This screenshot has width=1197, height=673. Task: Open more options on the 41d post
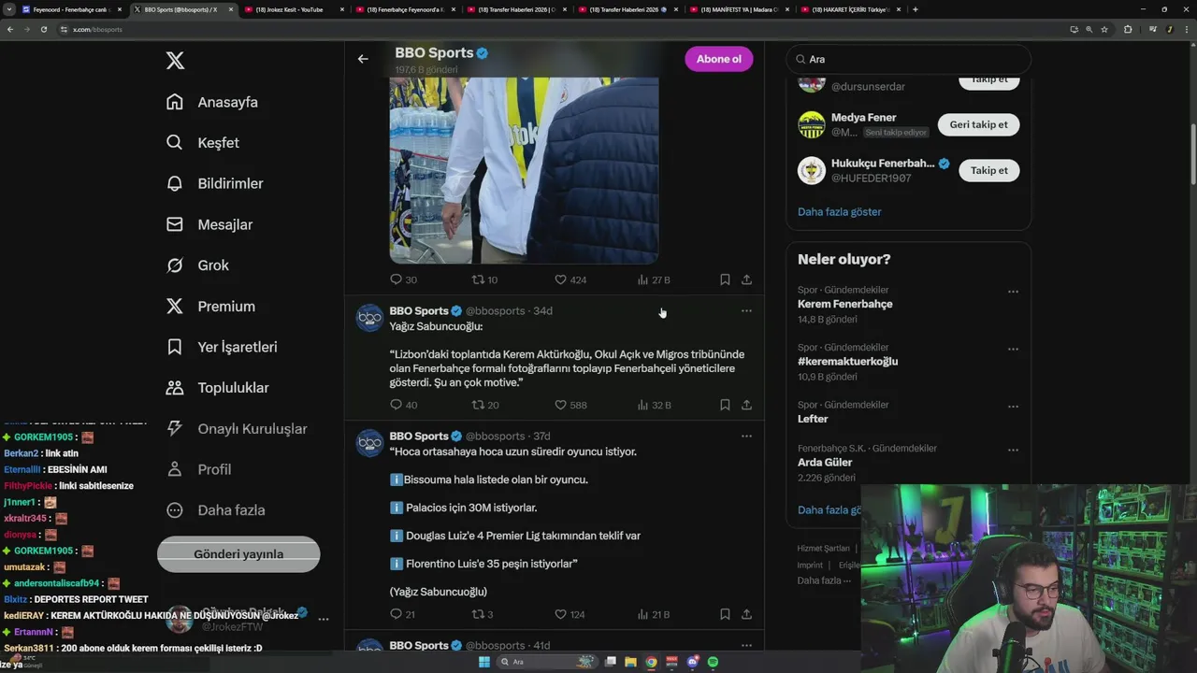[x=746, y=645]
